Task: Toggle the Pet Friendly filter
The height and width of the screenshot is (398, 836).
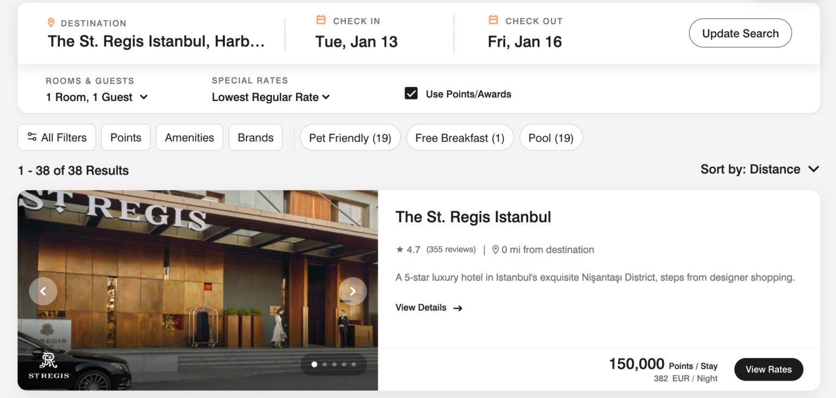Action: (350, 138)
